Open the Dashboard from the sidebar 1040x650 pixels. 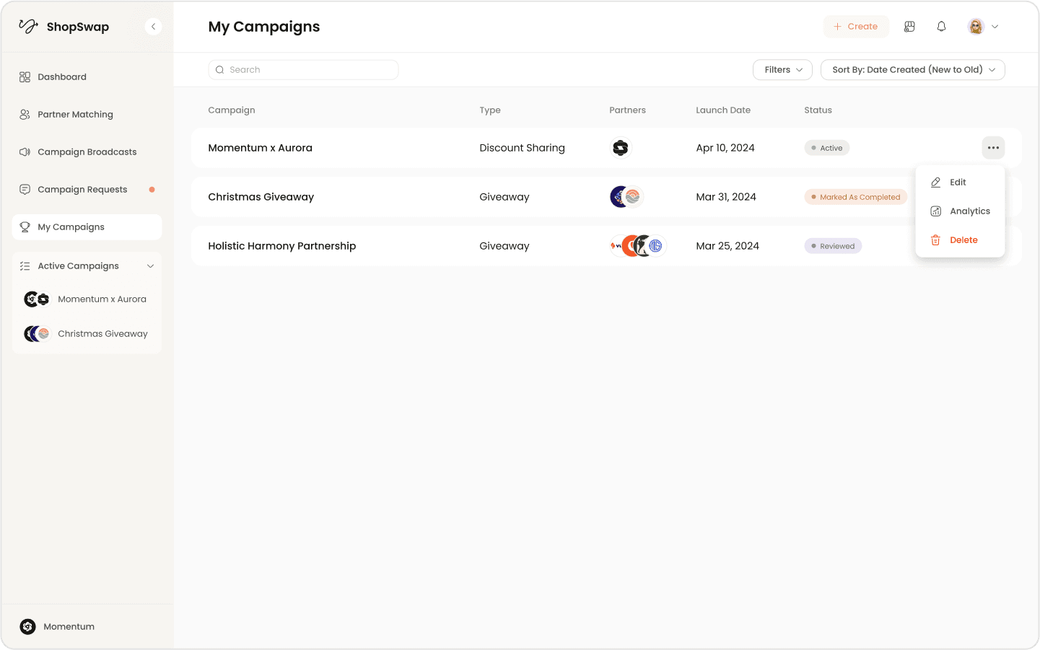coord(61,76)
